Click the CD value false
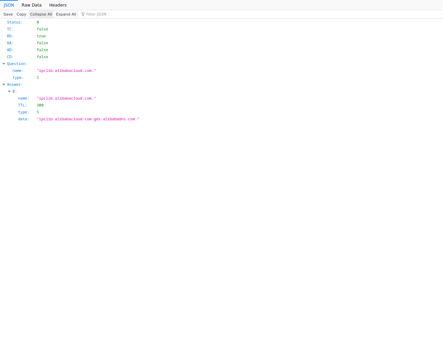 tap(43, 57)
